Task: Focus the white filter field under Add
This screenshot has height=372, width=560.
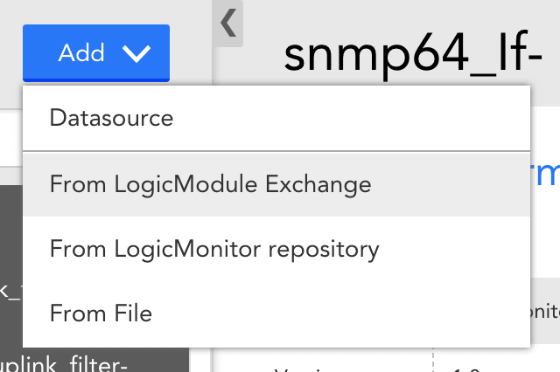Action: (11, 138)
